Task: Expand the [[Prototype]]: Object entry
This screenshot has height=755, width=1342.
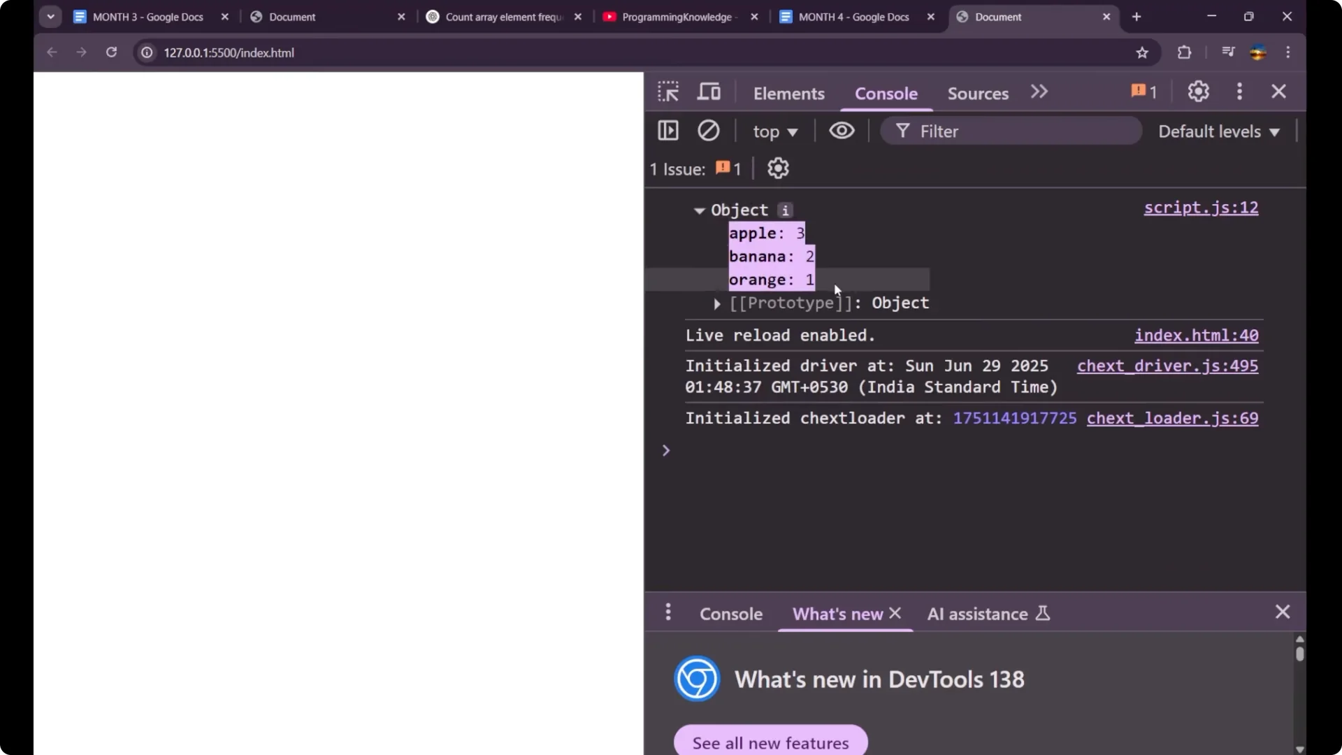Action: click(x=717, y=303)
